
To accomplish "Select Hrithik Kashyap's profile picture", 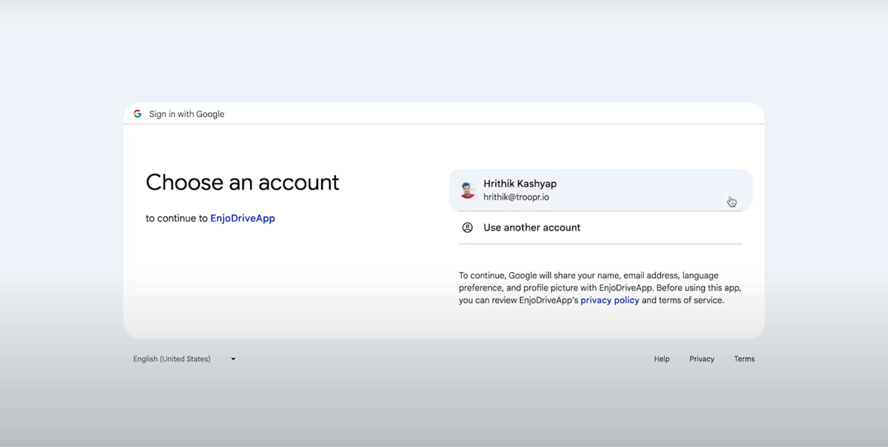I will pyautogui.click(x=468, y=190).
